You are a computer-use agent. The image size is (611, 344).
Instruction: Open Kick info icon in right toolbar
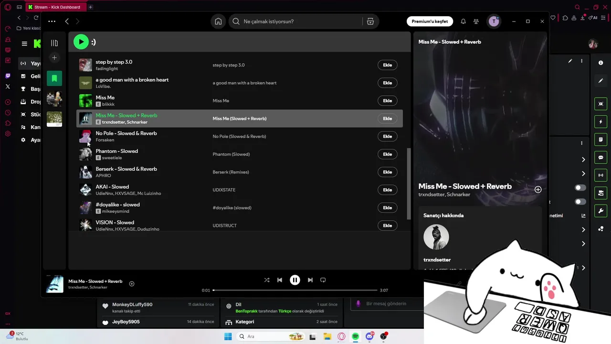601,63
